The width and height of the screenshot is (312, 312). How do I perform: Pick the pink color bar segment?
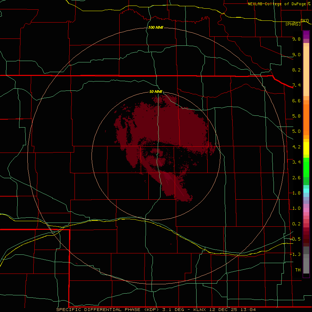click(x=306, y=210)
